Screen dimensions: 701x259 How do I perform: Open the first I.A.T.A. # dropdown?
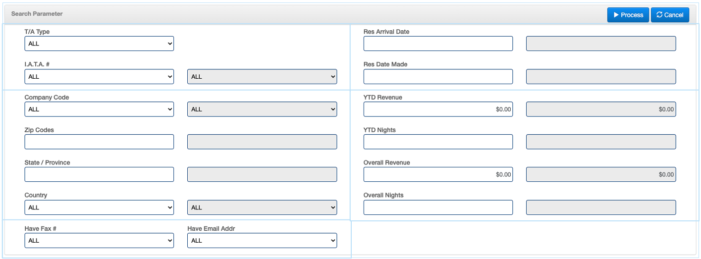click(x=99, y=77)
